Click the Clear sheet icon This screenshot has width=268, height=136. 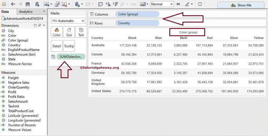click(x=64, y=4)
